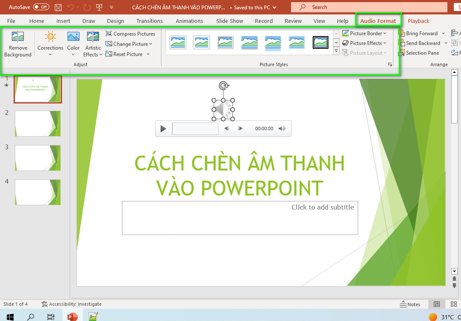Click Reset Picture

click(124, 54)
